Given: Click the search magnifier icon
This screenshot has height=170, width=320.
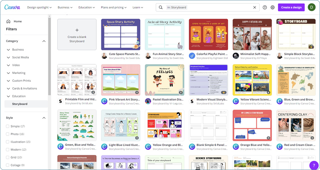Looking at the screenshot, I should 161,7.
